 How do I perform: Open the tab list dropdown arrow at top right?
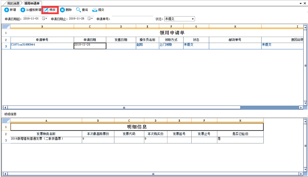click(301, 3)
